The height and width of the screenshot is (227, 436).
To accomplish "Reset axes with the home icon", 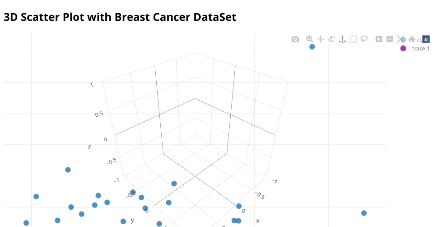I will (411, 39).
